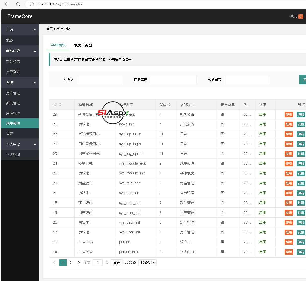Click 编辑 for sys_user_init row

point(301,232)
